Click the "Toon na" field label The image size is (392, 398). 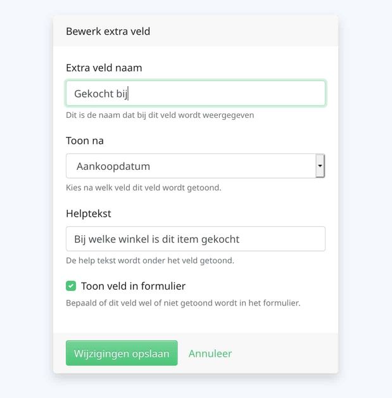pos(85,141)
